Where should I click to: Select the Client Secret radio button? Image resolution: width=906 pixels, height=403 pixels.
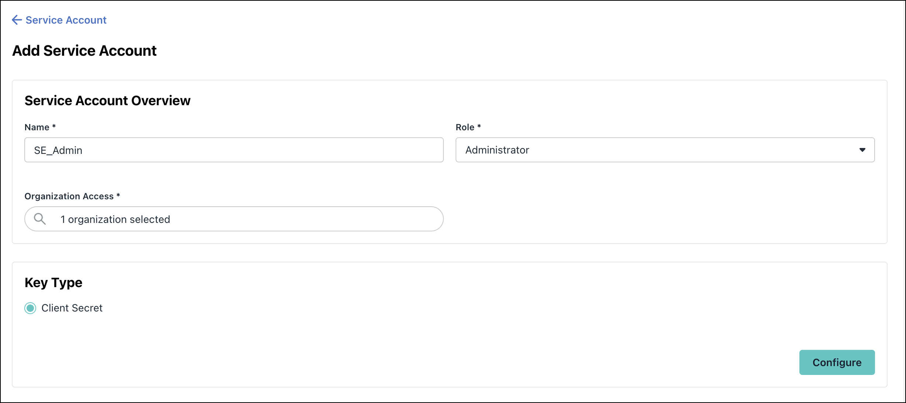pyautogui.click(x=30, y=308)
